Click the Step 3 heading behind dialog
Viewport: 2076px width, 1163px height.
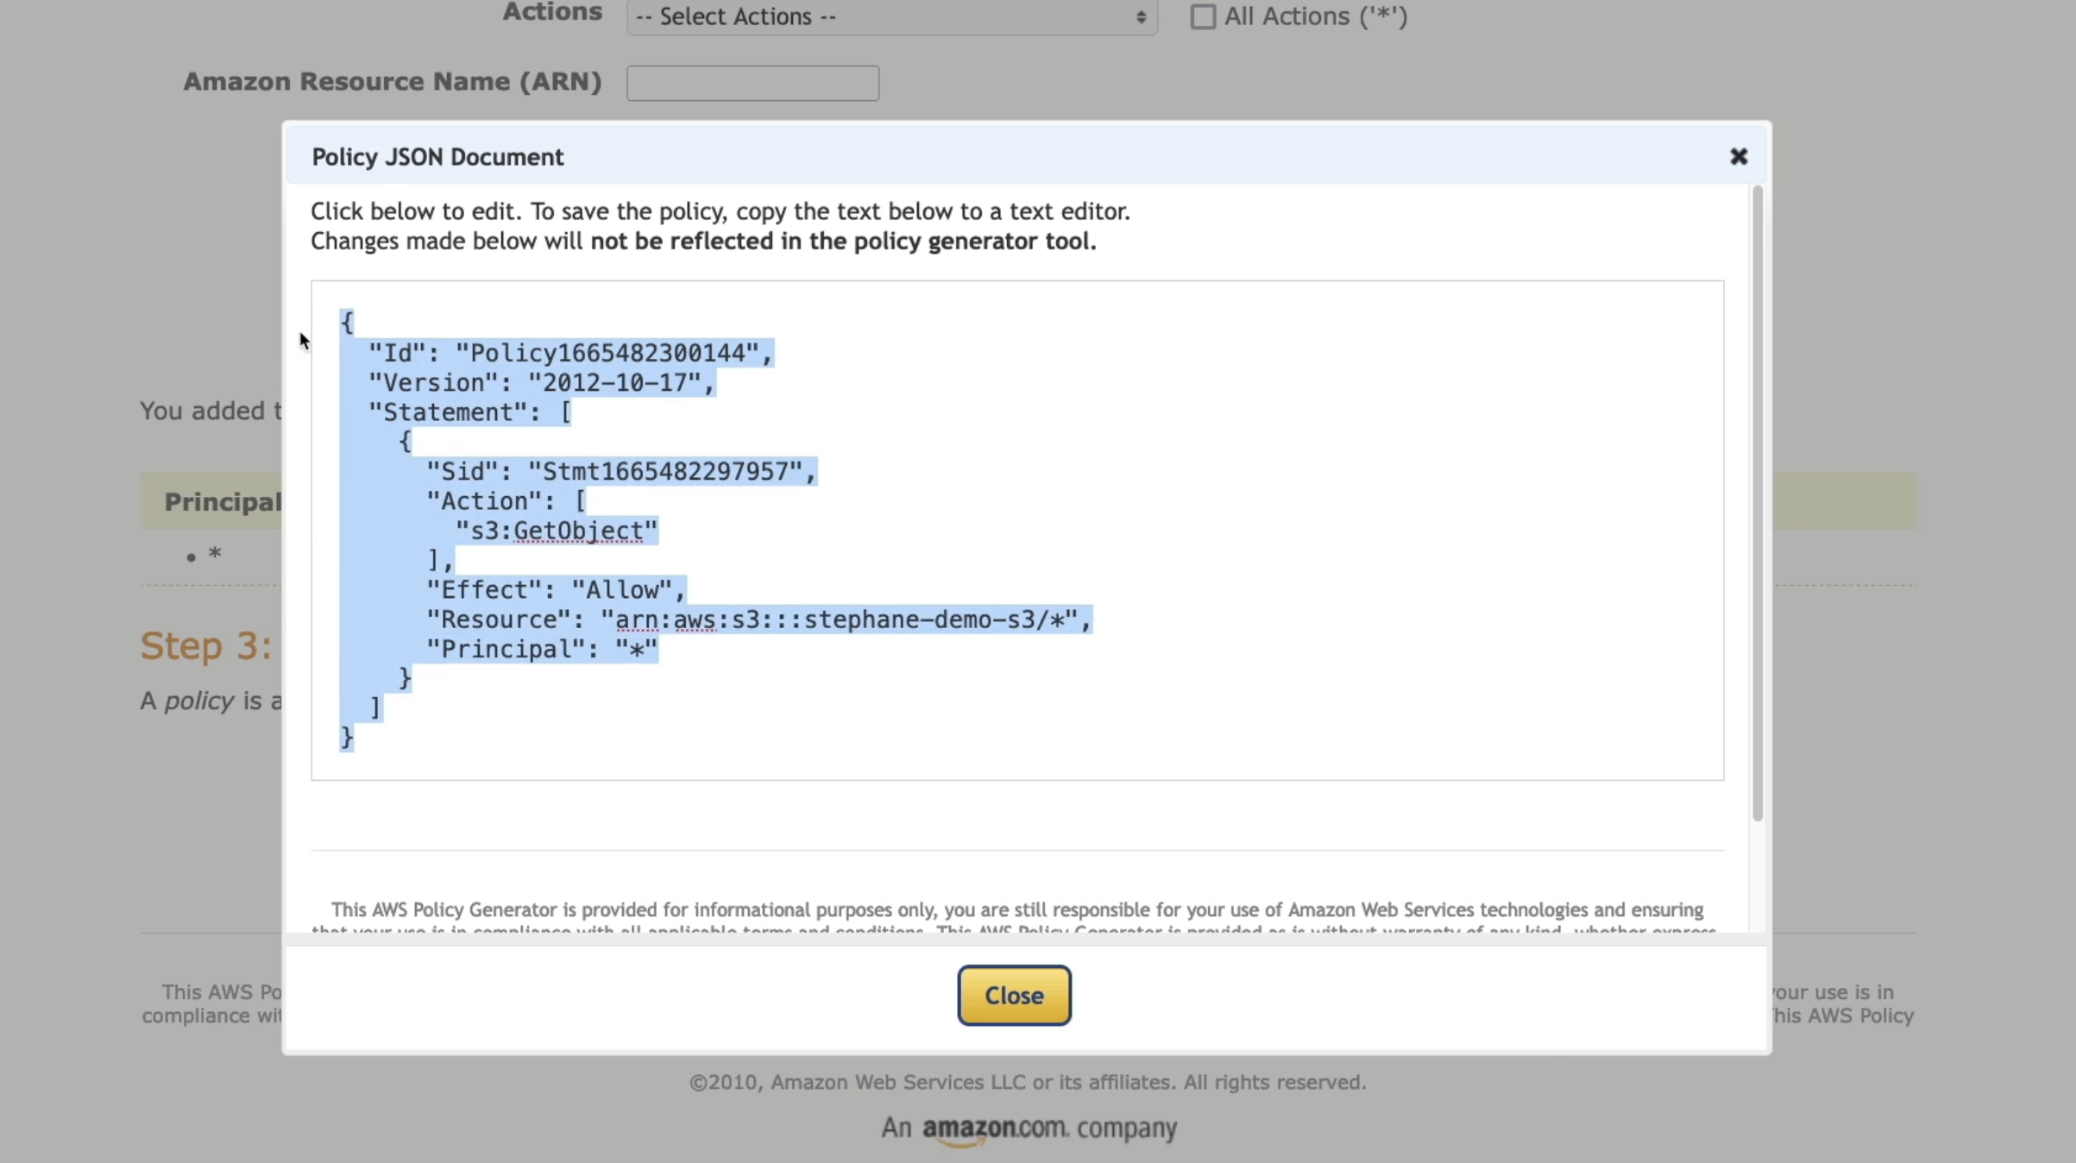[206, 645]
